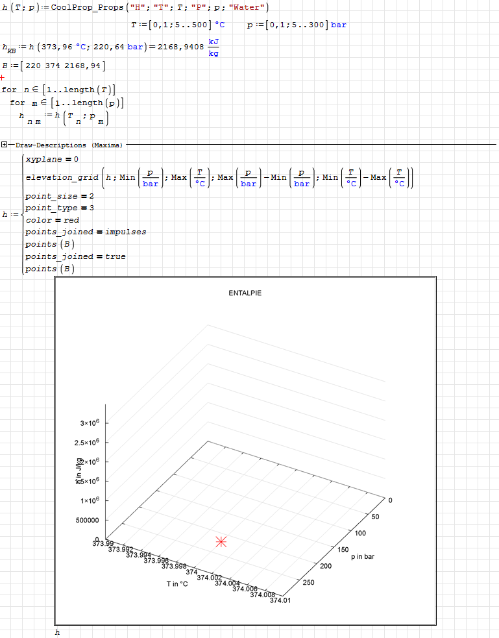Click points_joined = impulses line
The height and width of the screenshot is (638, 499).
pyautogui.click(x=86, y=232)
